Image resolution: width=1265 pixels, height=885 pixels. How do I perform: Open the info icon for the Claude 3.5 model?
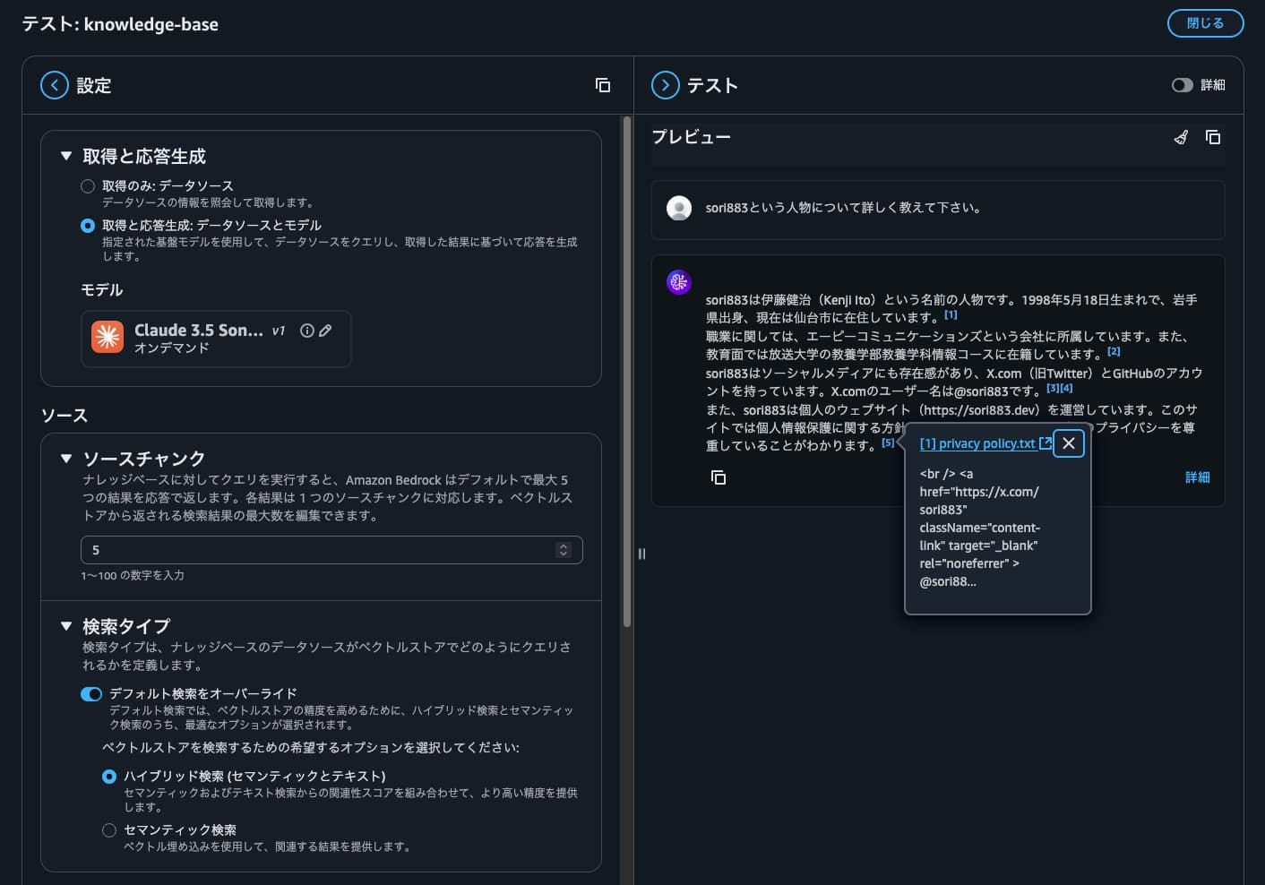tap(306, 331)
